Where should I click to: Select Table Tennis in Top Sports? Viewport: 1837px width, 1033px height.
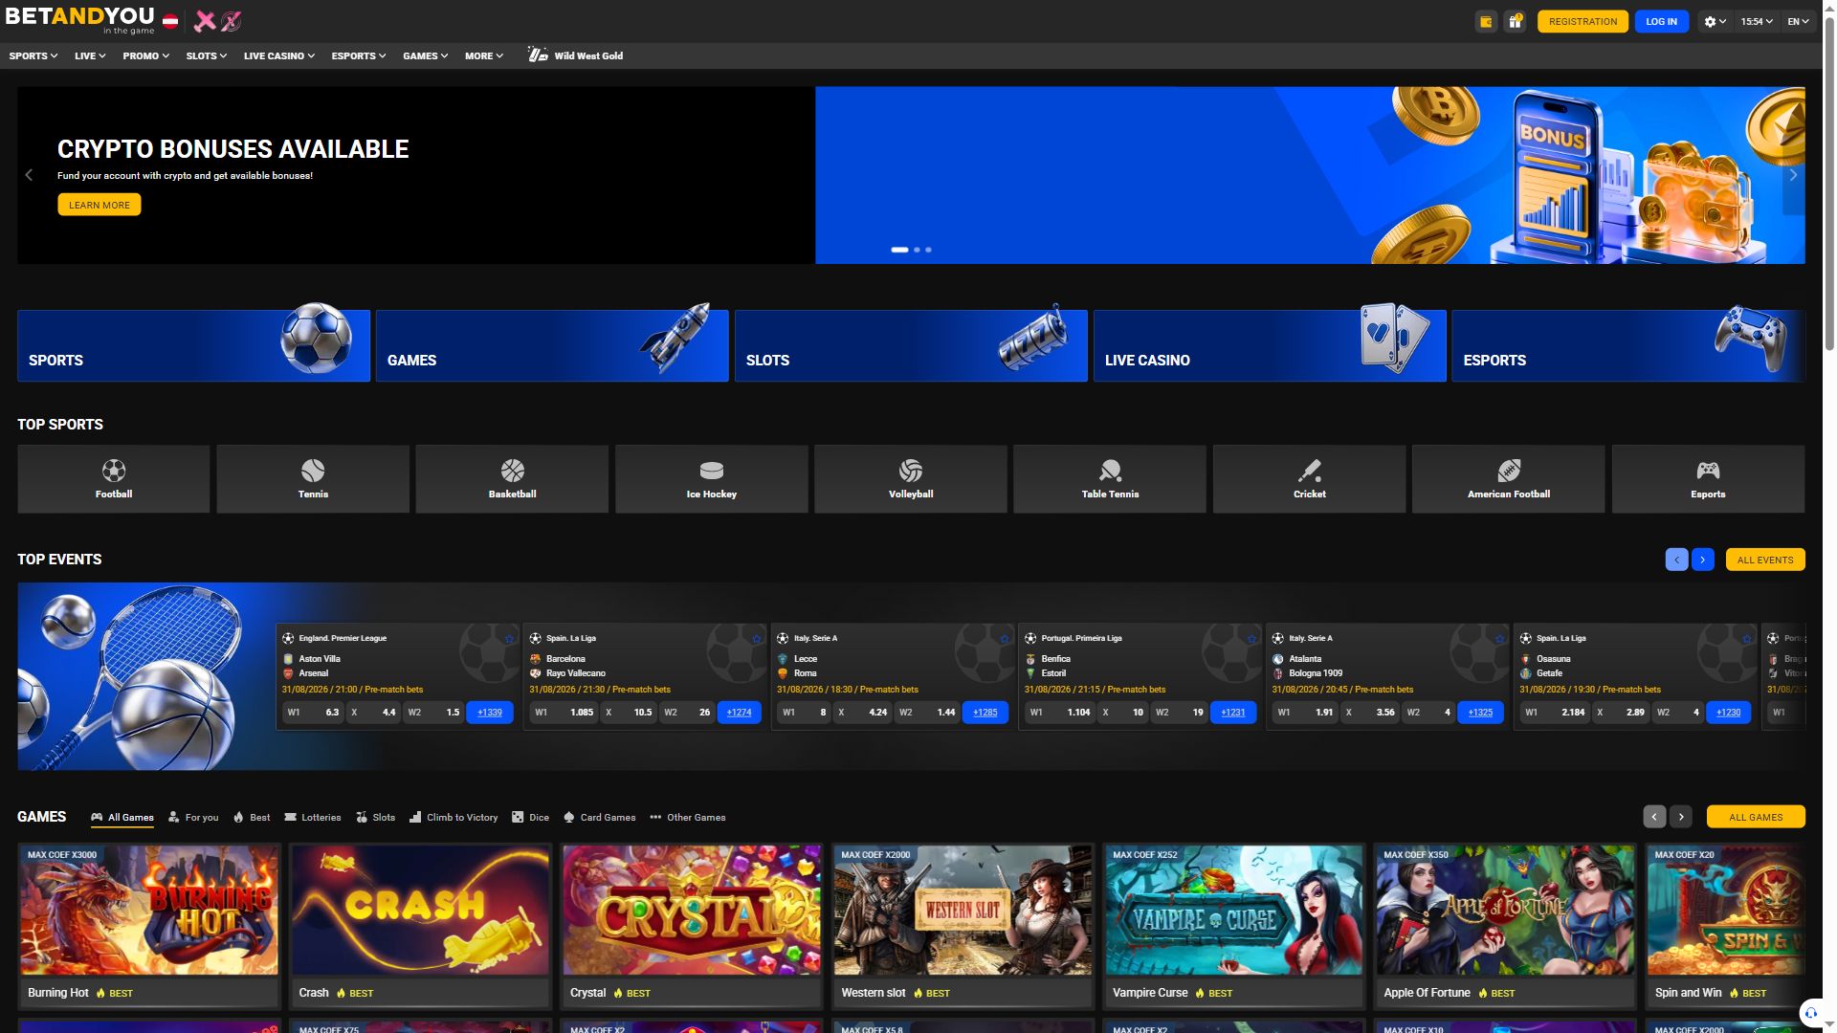pos(1110,479)
